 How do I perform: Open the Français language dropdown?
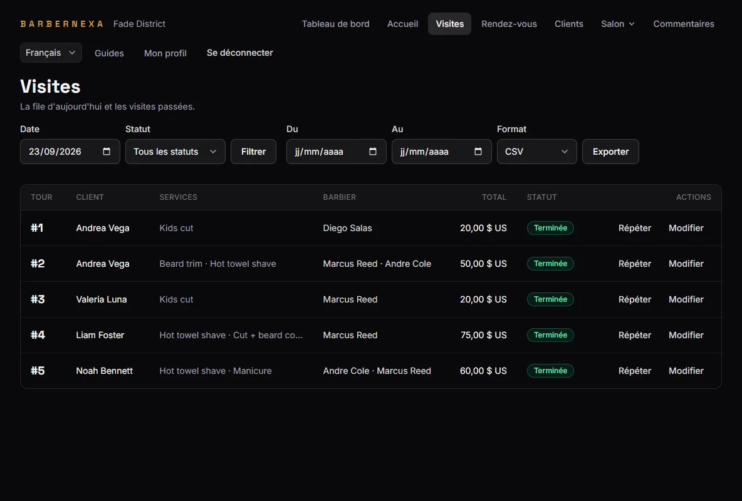(x=51, y=53)
